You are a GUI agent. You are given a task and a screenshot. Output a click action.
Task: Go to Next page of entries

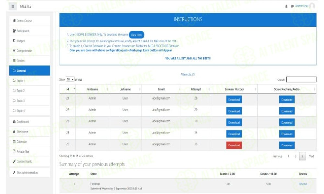coord(311,156)
